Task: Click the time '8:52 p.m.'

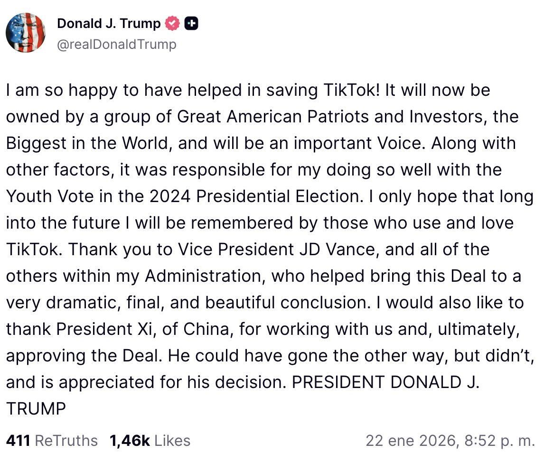Action: click(502, 440)
